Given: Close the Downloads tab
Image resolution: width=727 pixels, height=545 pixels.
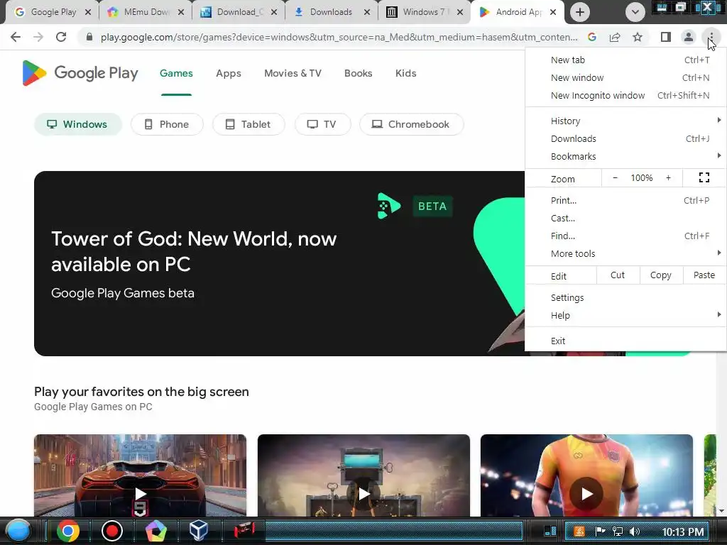Looking at the screenshot, I should tap(367, 12).
